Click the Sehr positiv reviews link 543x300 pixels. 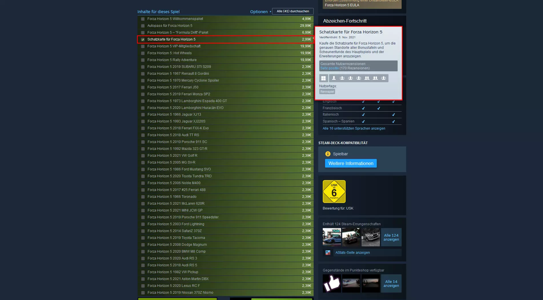click(329, 68)
